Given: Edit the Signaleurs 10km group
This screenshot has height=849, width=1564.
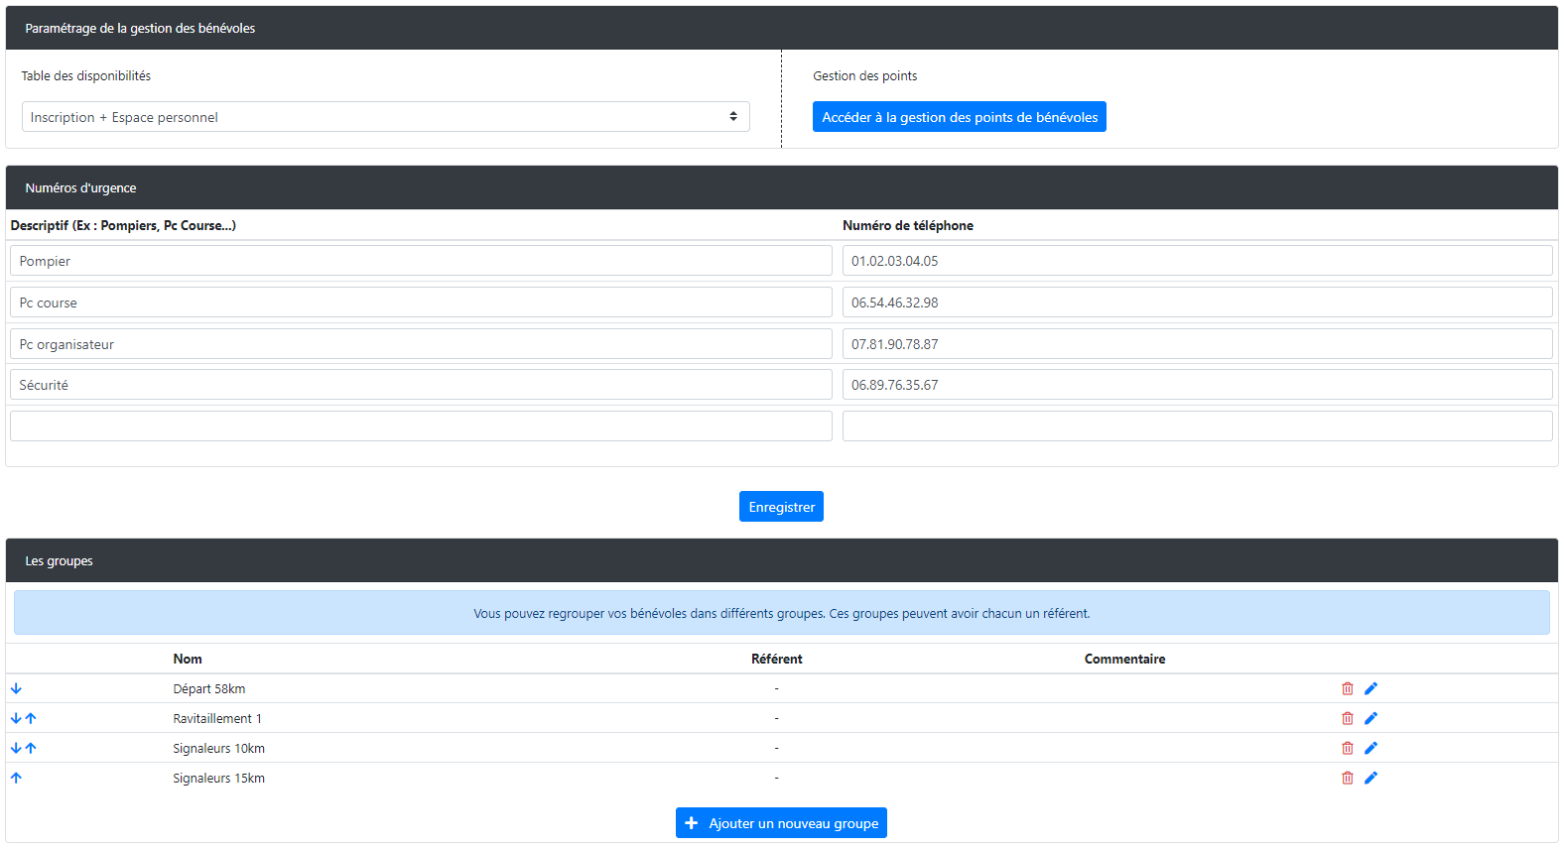Looking at the screenshot, I should 1370,748.
